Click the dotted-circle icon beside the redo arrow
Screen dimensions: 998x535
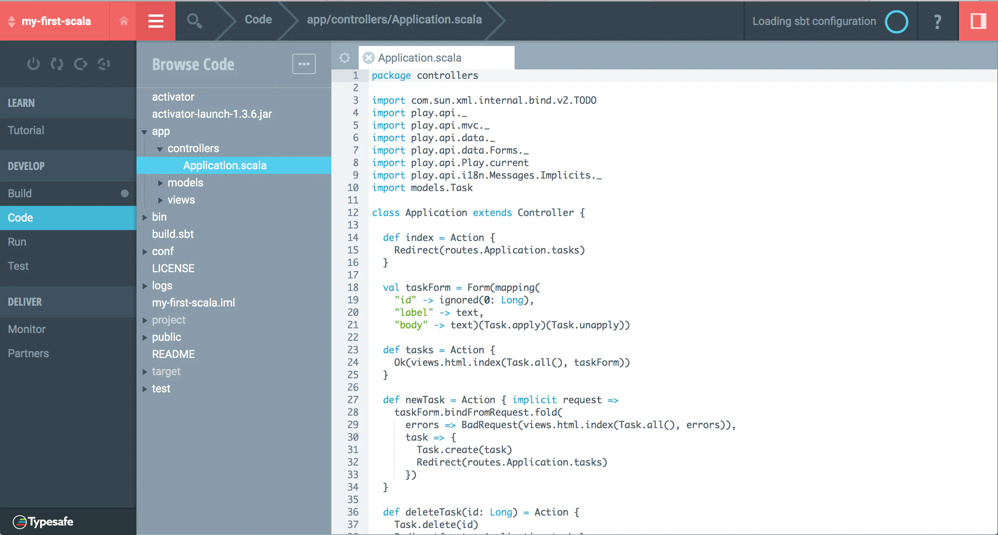click(x=104, y=64)
